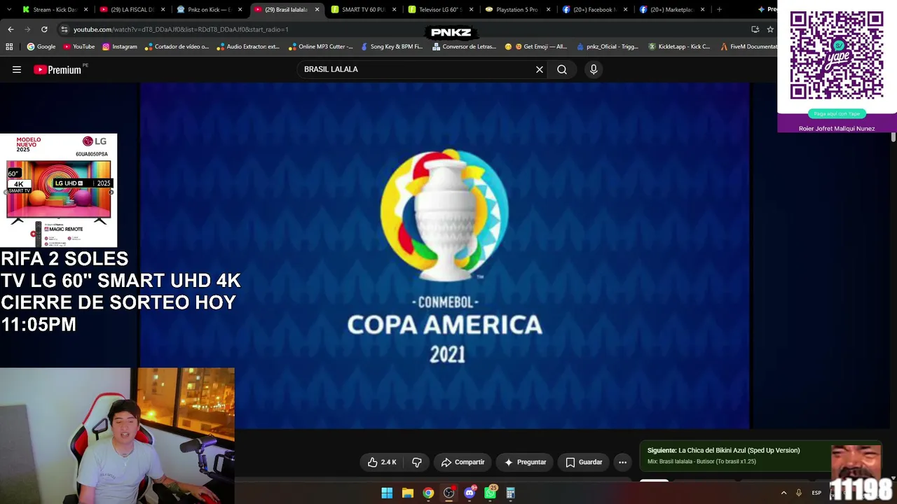View site information for youtube.com

pyautogui.click(x=64, y=29)
